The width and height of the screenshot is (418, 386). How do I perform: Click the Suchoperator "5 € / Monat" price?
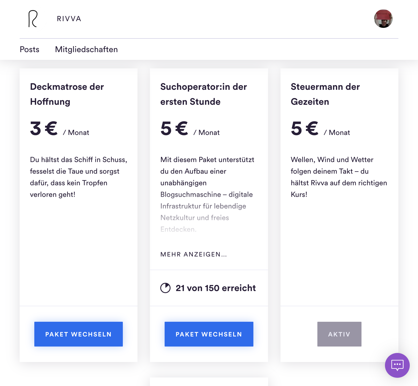[x=190, y=129]
